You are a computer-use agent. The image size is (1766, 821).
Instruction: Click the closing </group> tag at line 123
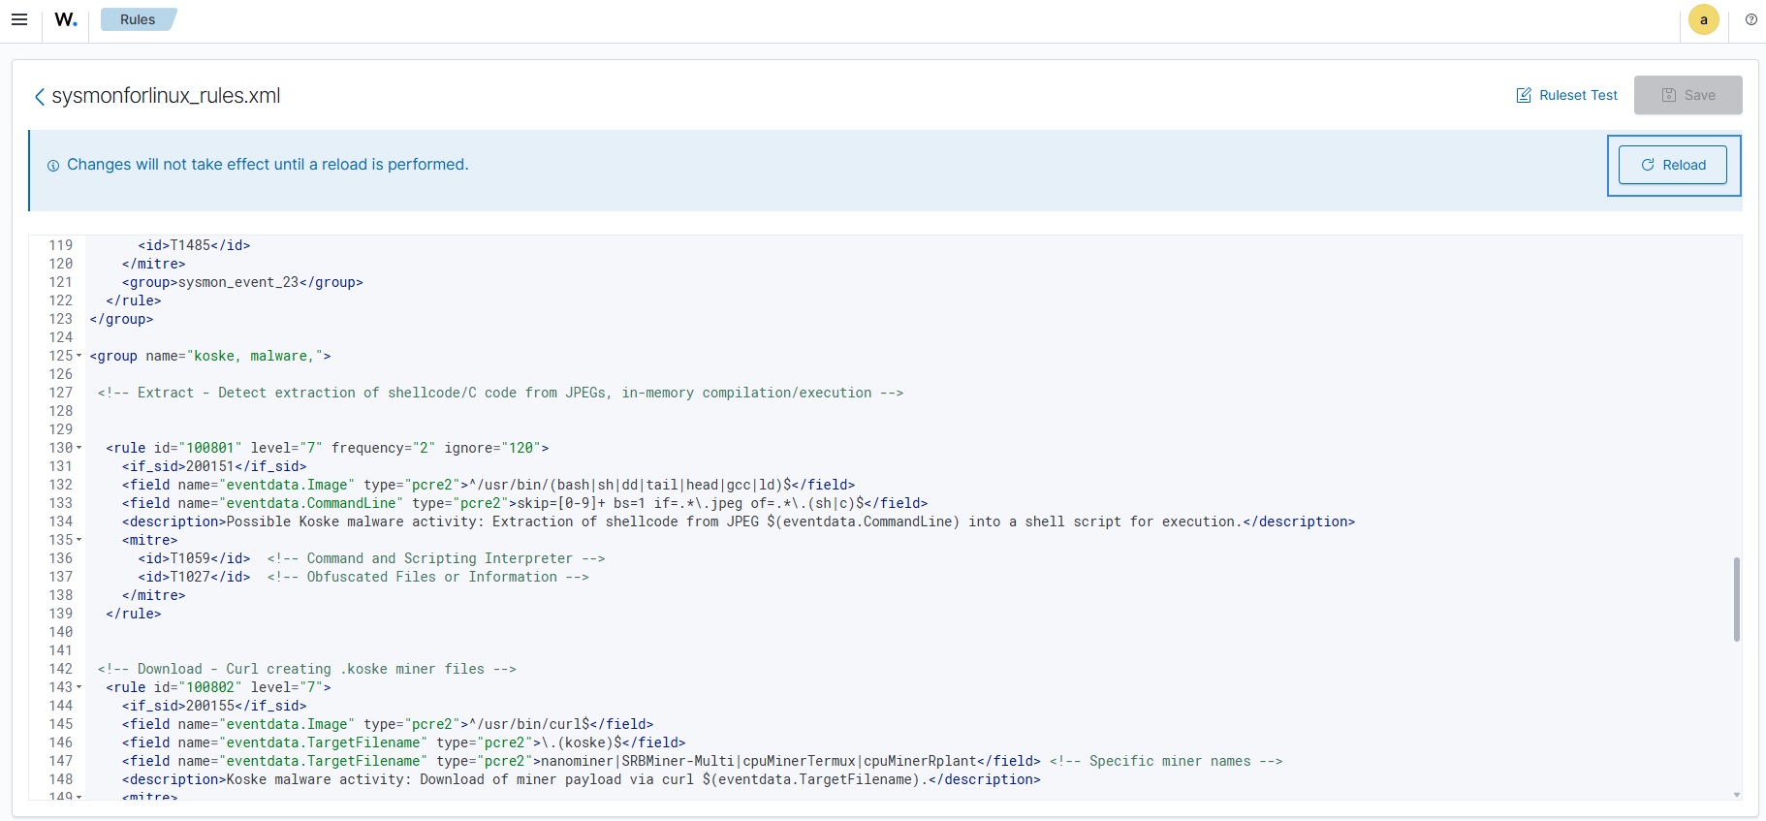[121, 319]
